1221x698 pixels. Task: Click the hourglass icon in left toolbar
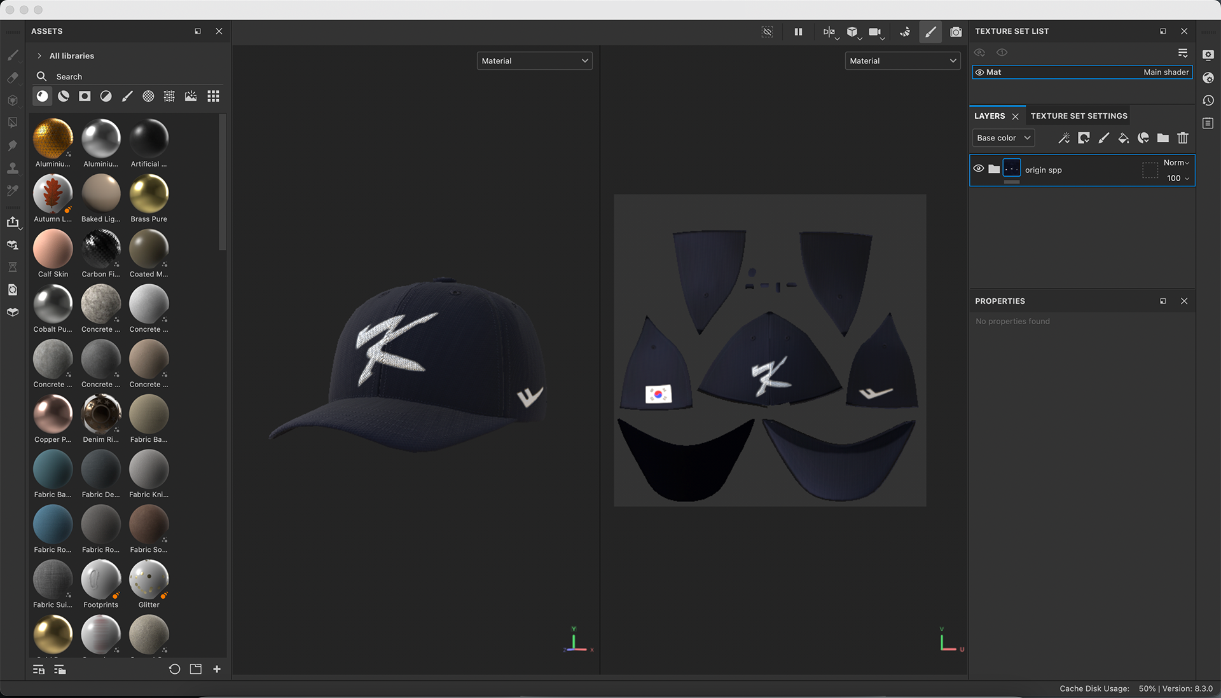click(13, 267)
